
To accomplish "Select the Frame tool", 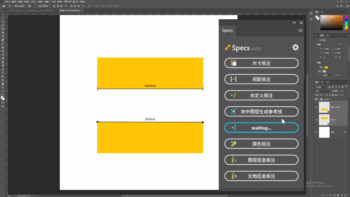I will point(3,32).
